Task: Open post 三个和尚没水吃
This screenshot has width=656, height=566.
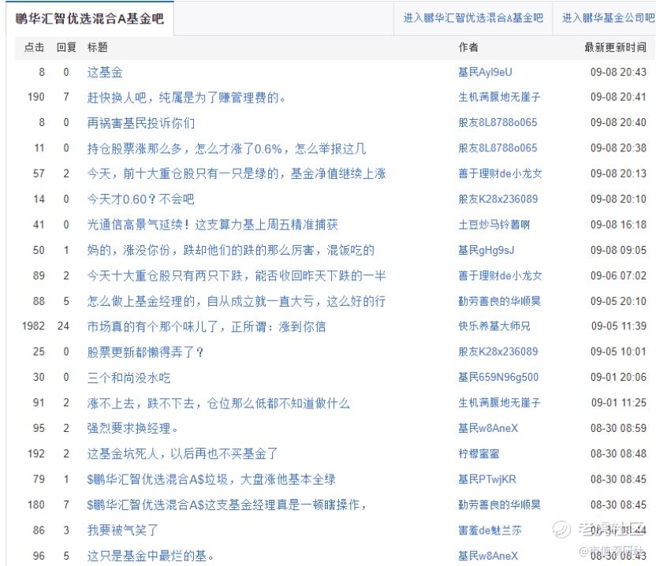Action: pyautogui.click(x=129, y=378)
